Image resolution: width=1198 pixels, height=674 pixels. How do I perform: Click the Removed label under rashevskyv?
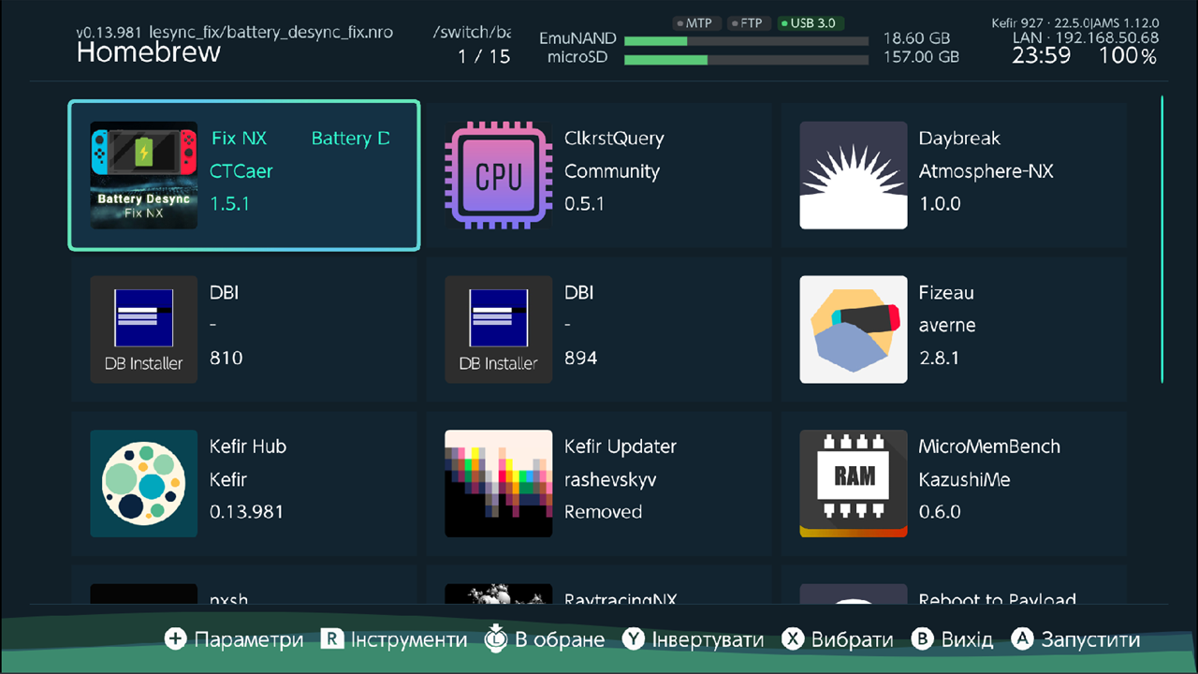[604, 512]
